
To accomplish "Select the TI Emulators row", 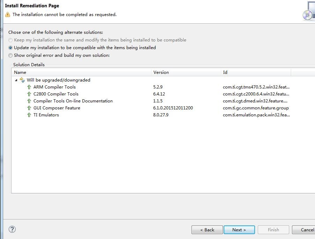I will tap(46, 115).
